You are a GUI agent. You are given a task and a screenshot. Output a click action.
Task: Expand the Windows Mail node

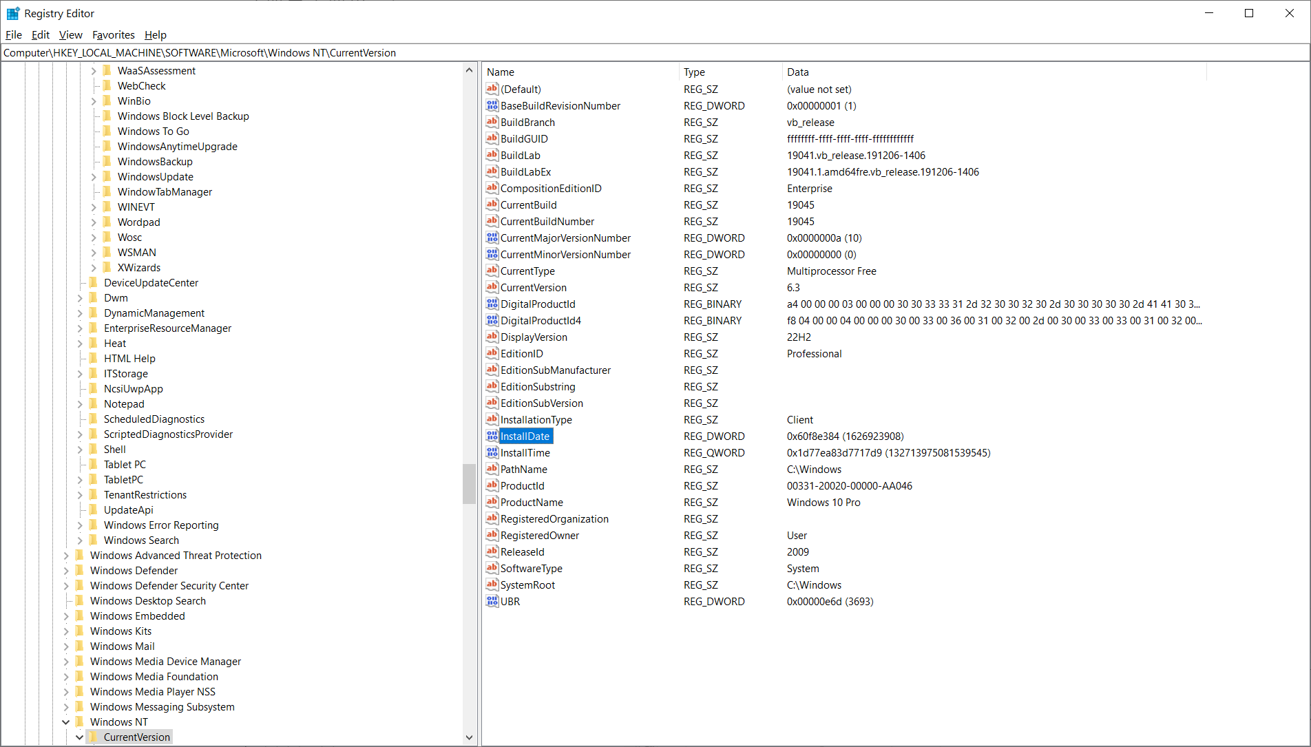[66, 646]
